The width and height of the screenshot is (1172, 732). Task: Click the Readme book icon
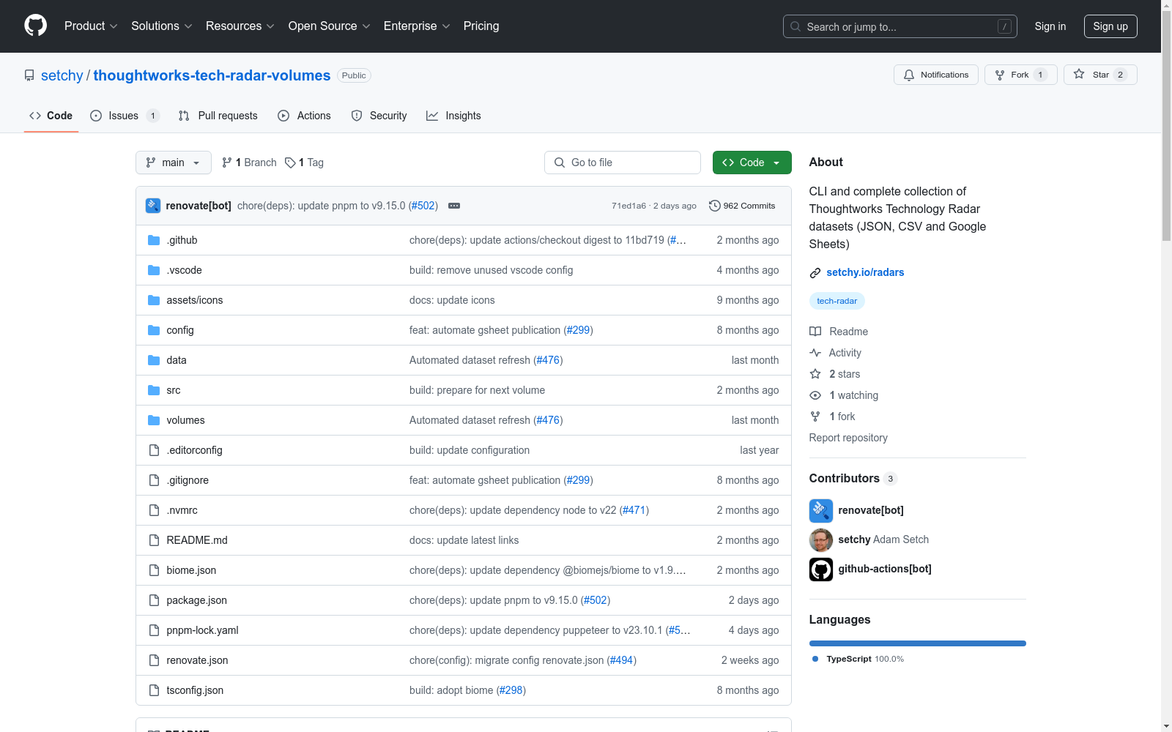point(815,332)
